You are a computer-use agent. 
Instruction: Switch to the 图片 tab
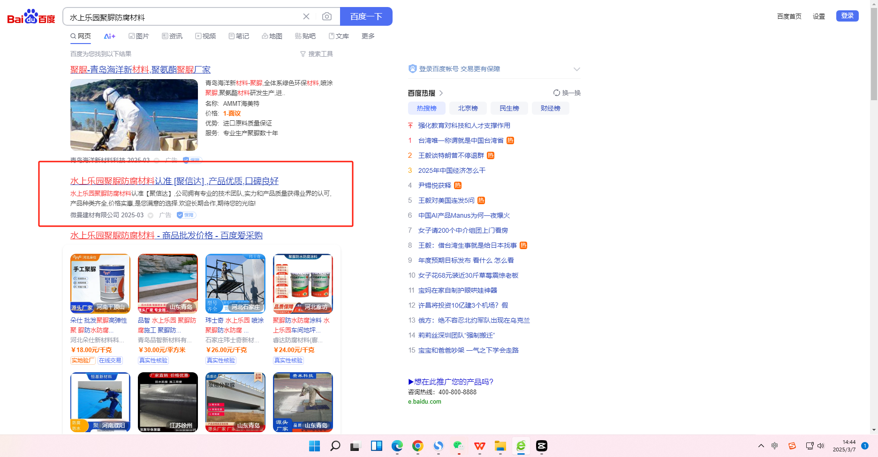click(x=139, y=36)
